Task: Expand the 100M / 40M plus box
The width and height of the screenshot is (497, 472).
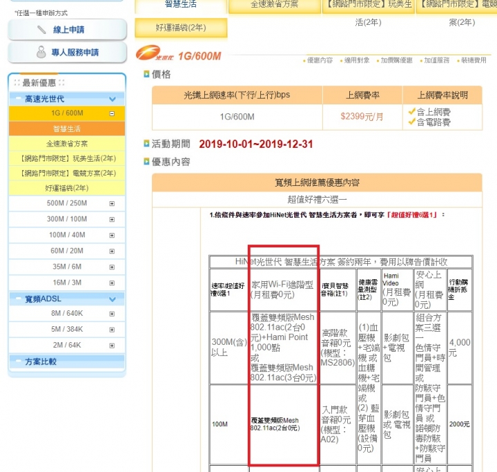Action: pyautogui.click(x=112, y=235)
